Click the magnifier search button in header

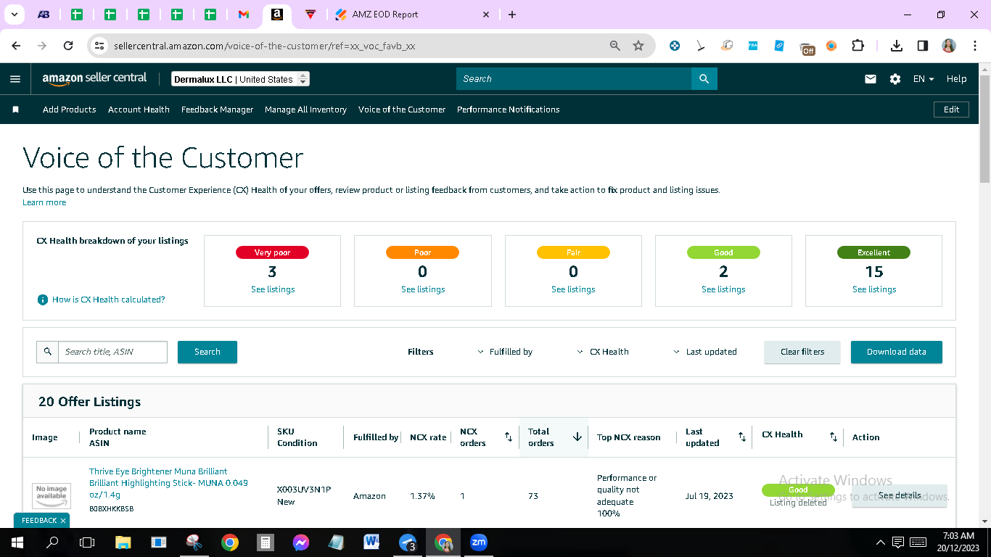pos(704,79)
